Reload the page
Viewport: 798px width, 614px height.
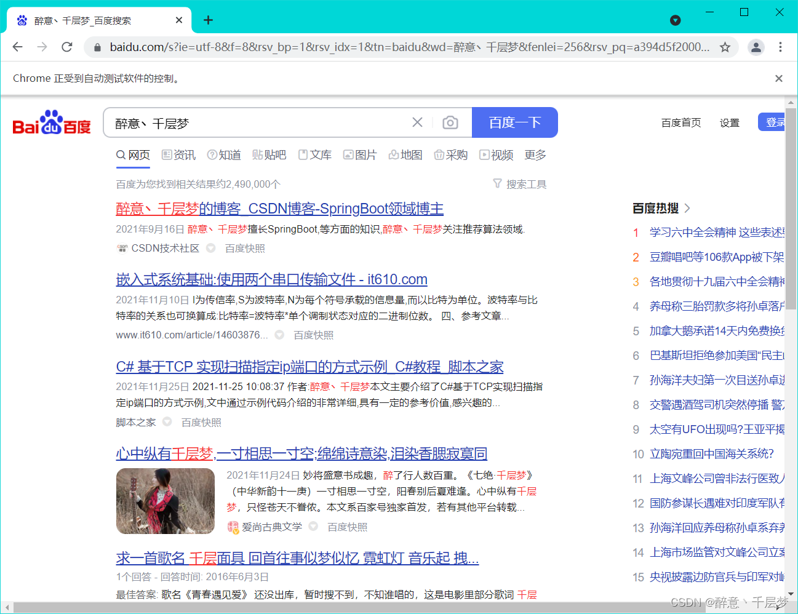(x=67, y=47)
